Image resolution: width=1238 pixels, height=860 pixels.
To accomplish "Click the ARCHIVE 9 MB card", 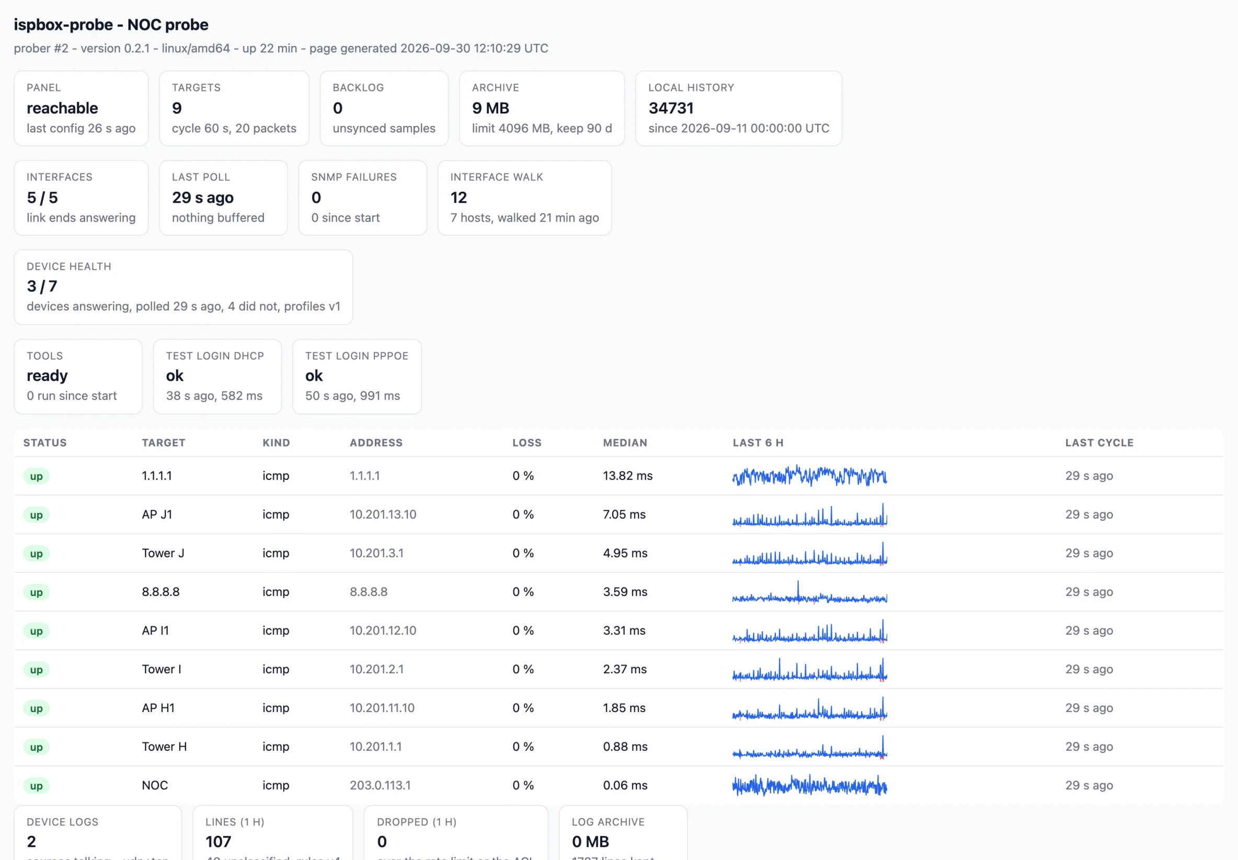I will (x=542, y=108).
